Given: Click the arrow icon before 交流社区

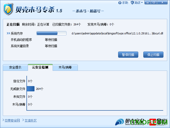Looking at the screenshot, I should coord(23,120).
